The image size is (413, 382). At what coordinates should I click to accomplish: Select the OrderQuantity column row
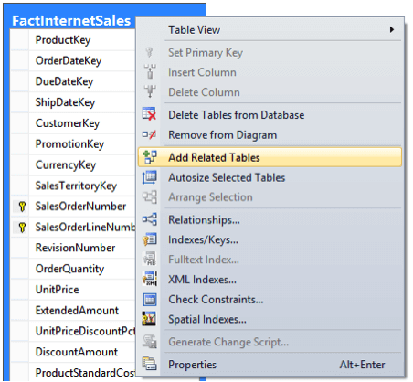(73, 269)
